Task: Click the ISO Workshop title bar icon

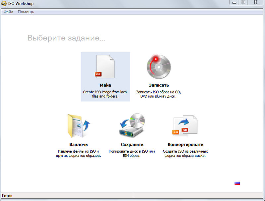Action: [x=4, y=4]
